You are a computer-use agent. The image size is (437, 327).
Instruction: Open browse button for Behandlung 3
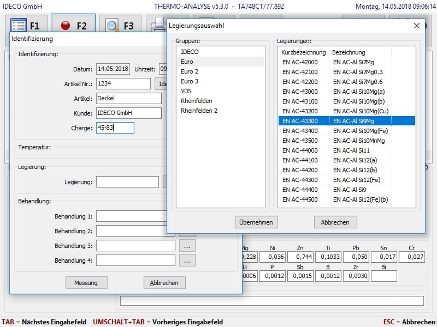tap(187, 246)
